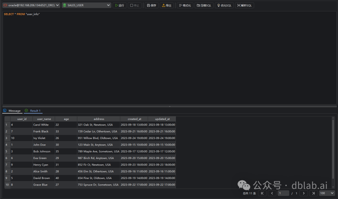Go to the next results page
This screenshot has height=199, width=338.
[304, 193]
